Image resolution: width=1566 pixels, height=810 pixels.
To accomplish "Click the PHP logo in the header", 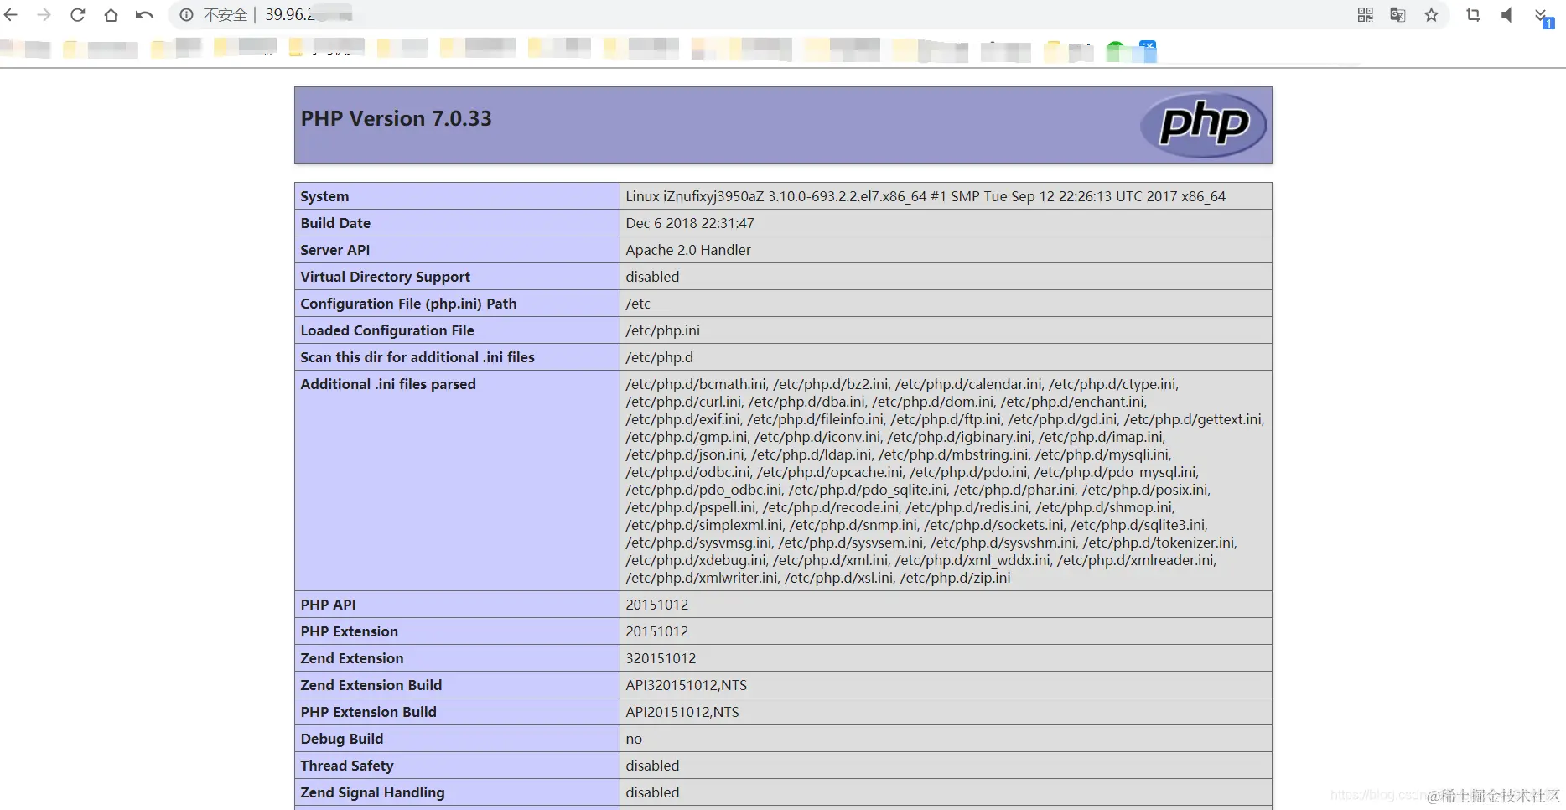I will pos(1204,125).
